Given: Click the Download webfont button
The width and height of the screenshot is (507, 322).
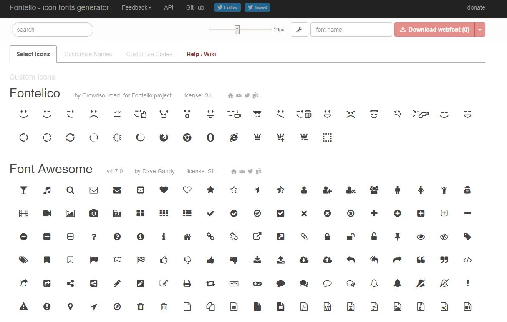Looking at the screenshot, I should click(x=434, y=30).
